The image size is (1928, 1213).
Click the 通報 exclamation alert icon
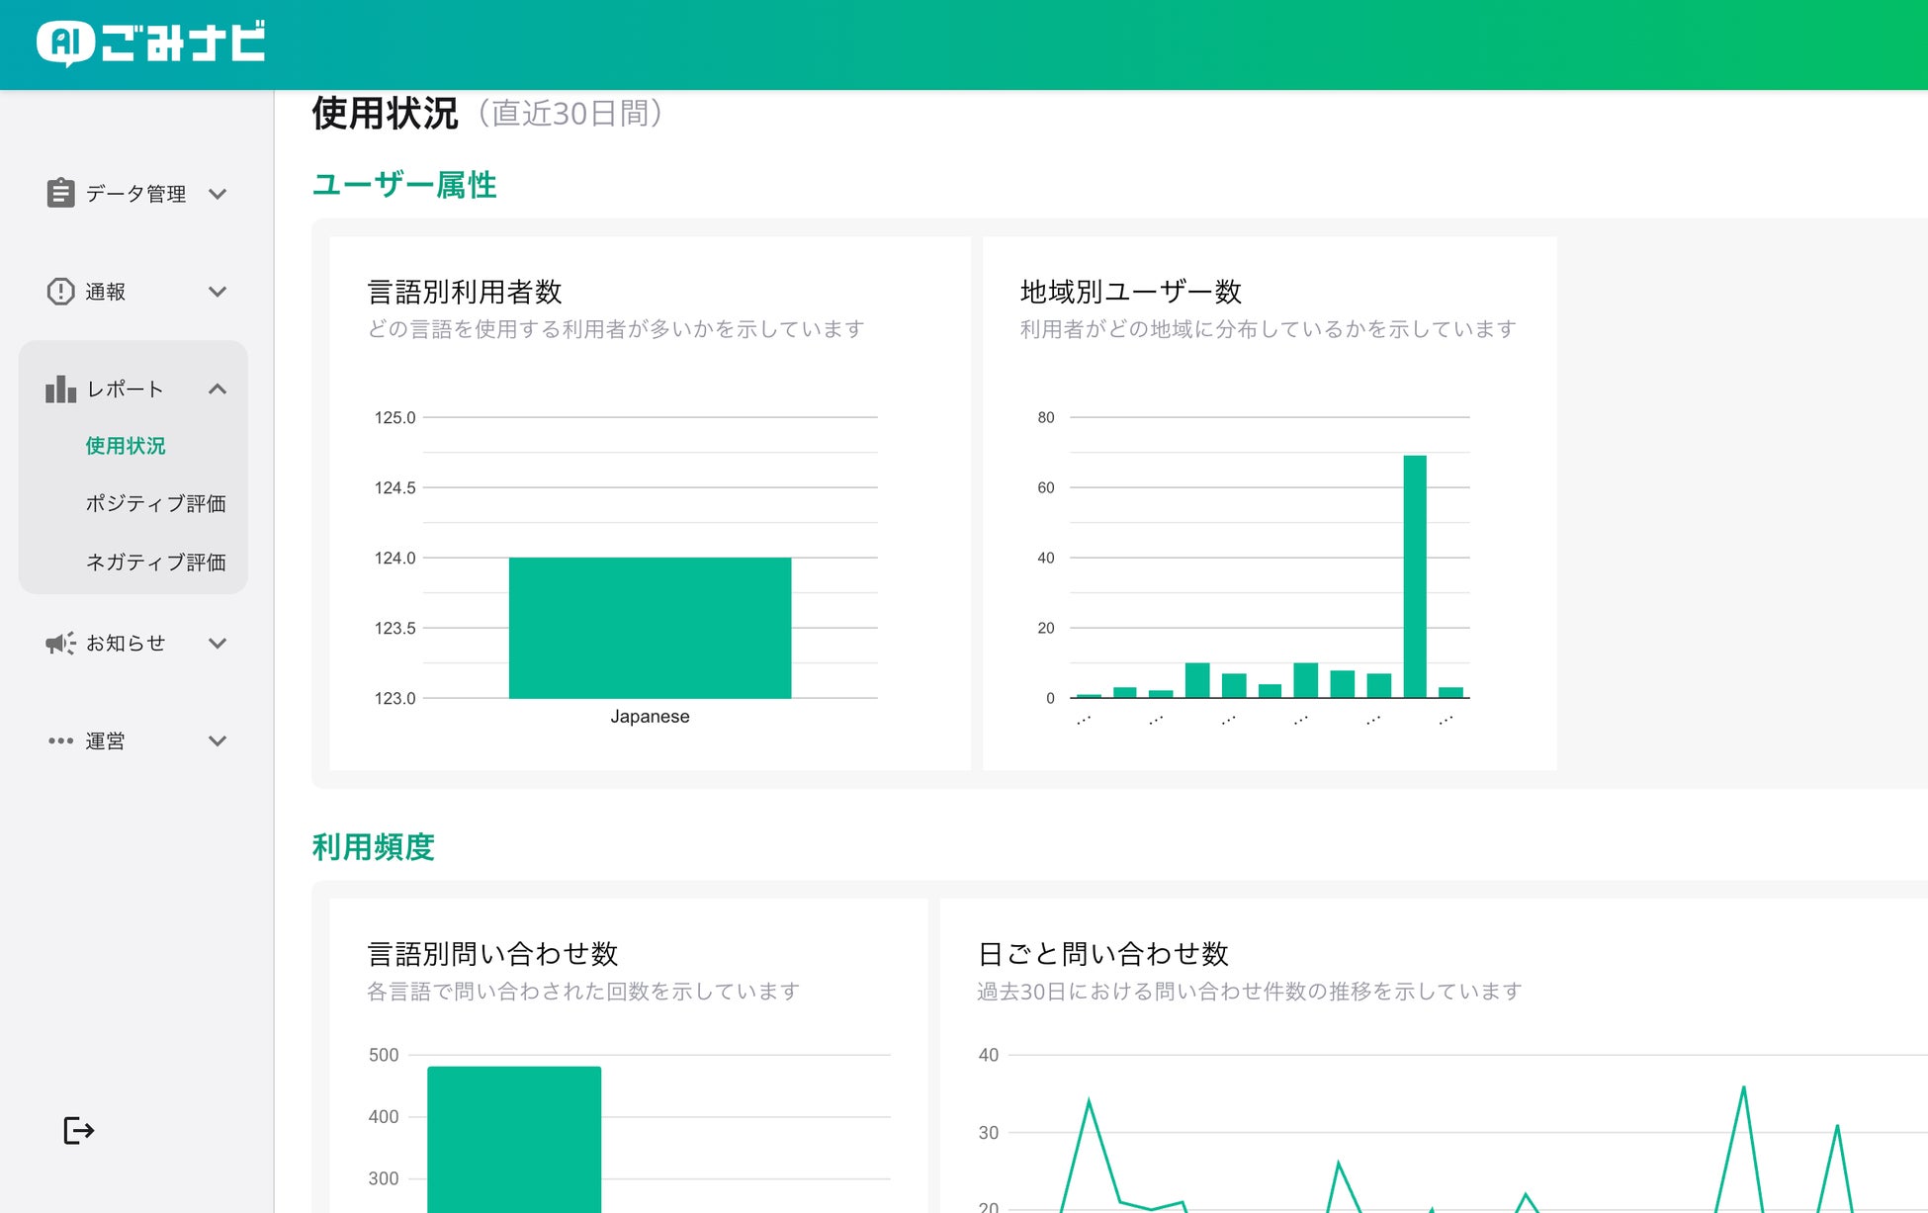click(60, 292)
